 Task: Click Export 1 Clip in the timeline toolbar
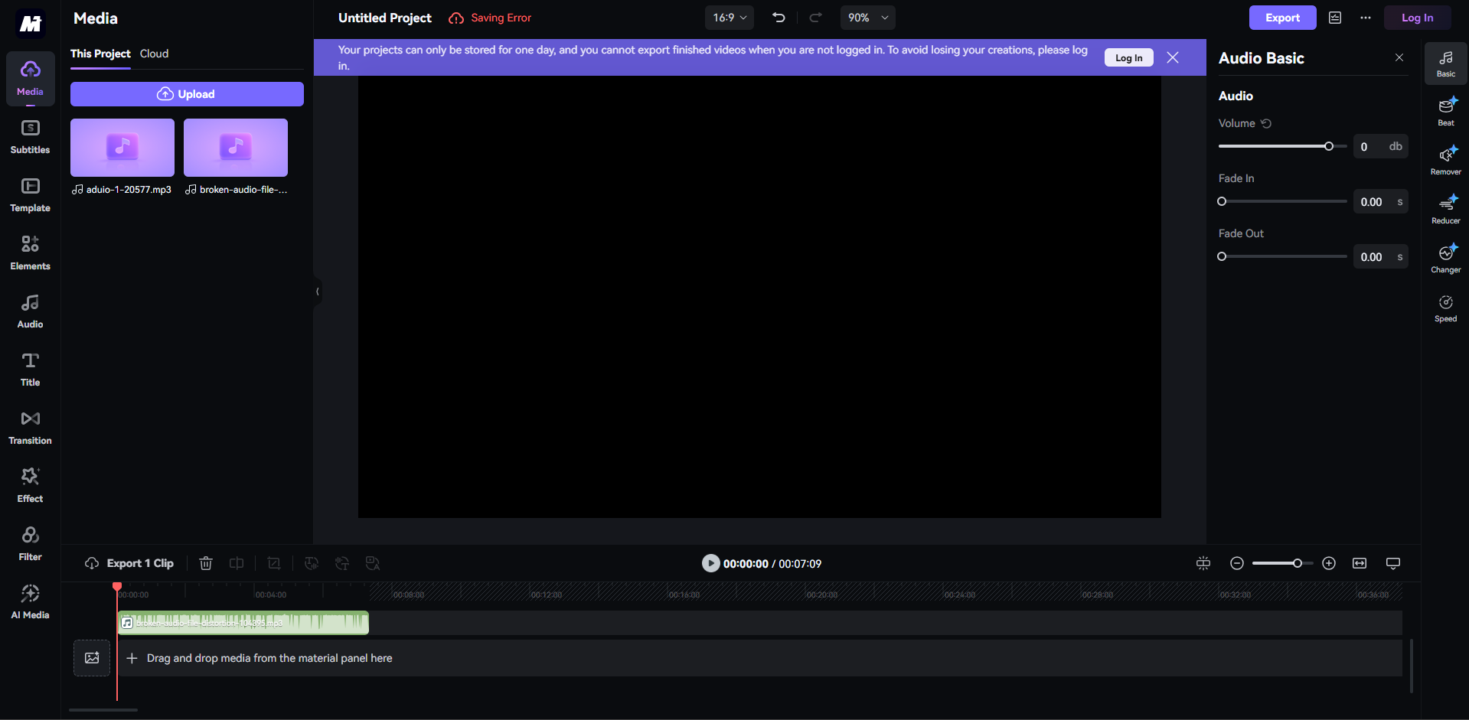click(x=129, y=563)
